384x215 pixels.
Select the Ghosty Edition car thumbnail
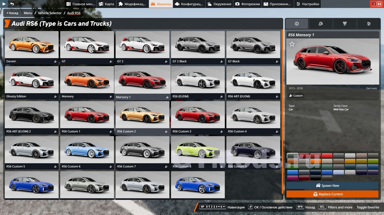click(x=31, y=80)
